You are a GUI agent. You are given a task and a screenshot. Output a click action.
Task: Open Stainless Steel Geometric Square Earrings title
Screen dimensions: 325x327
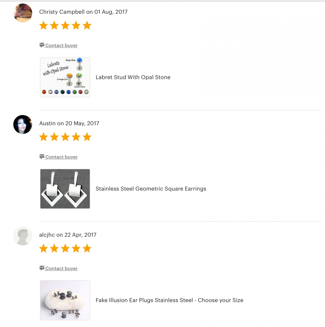click(151, 189)
